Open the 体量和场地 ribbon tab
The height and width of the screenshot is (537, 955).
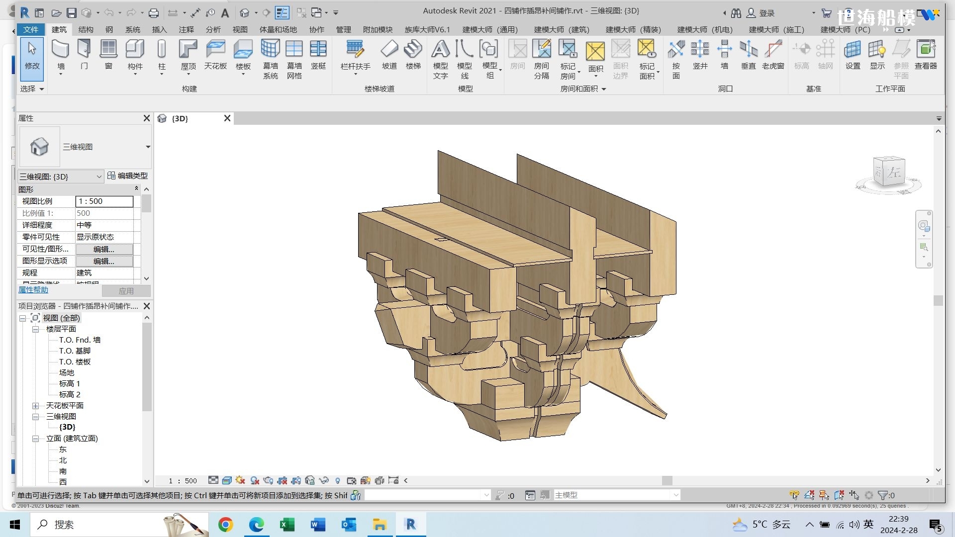[278, 29]
